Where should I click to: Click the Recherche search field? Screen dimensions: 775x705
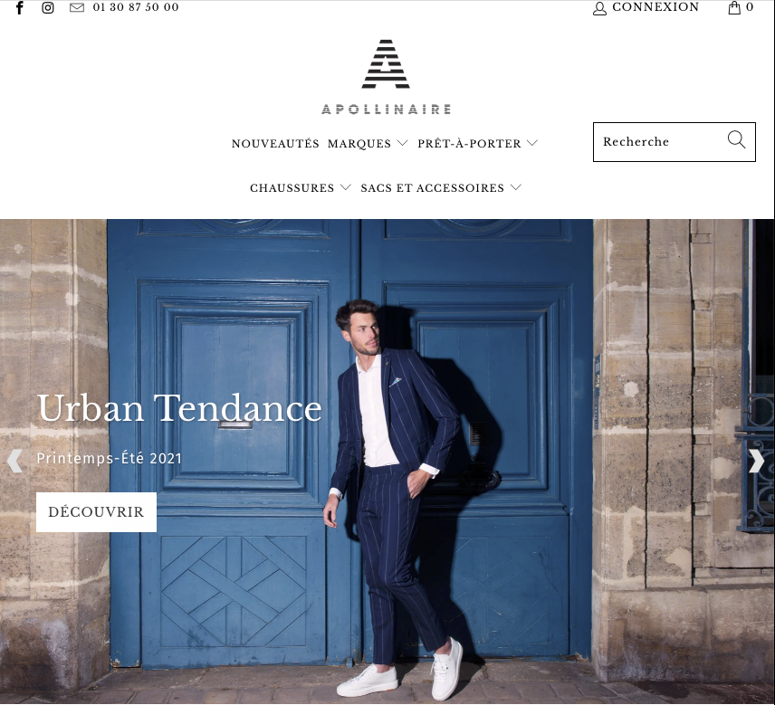(675, 142)
